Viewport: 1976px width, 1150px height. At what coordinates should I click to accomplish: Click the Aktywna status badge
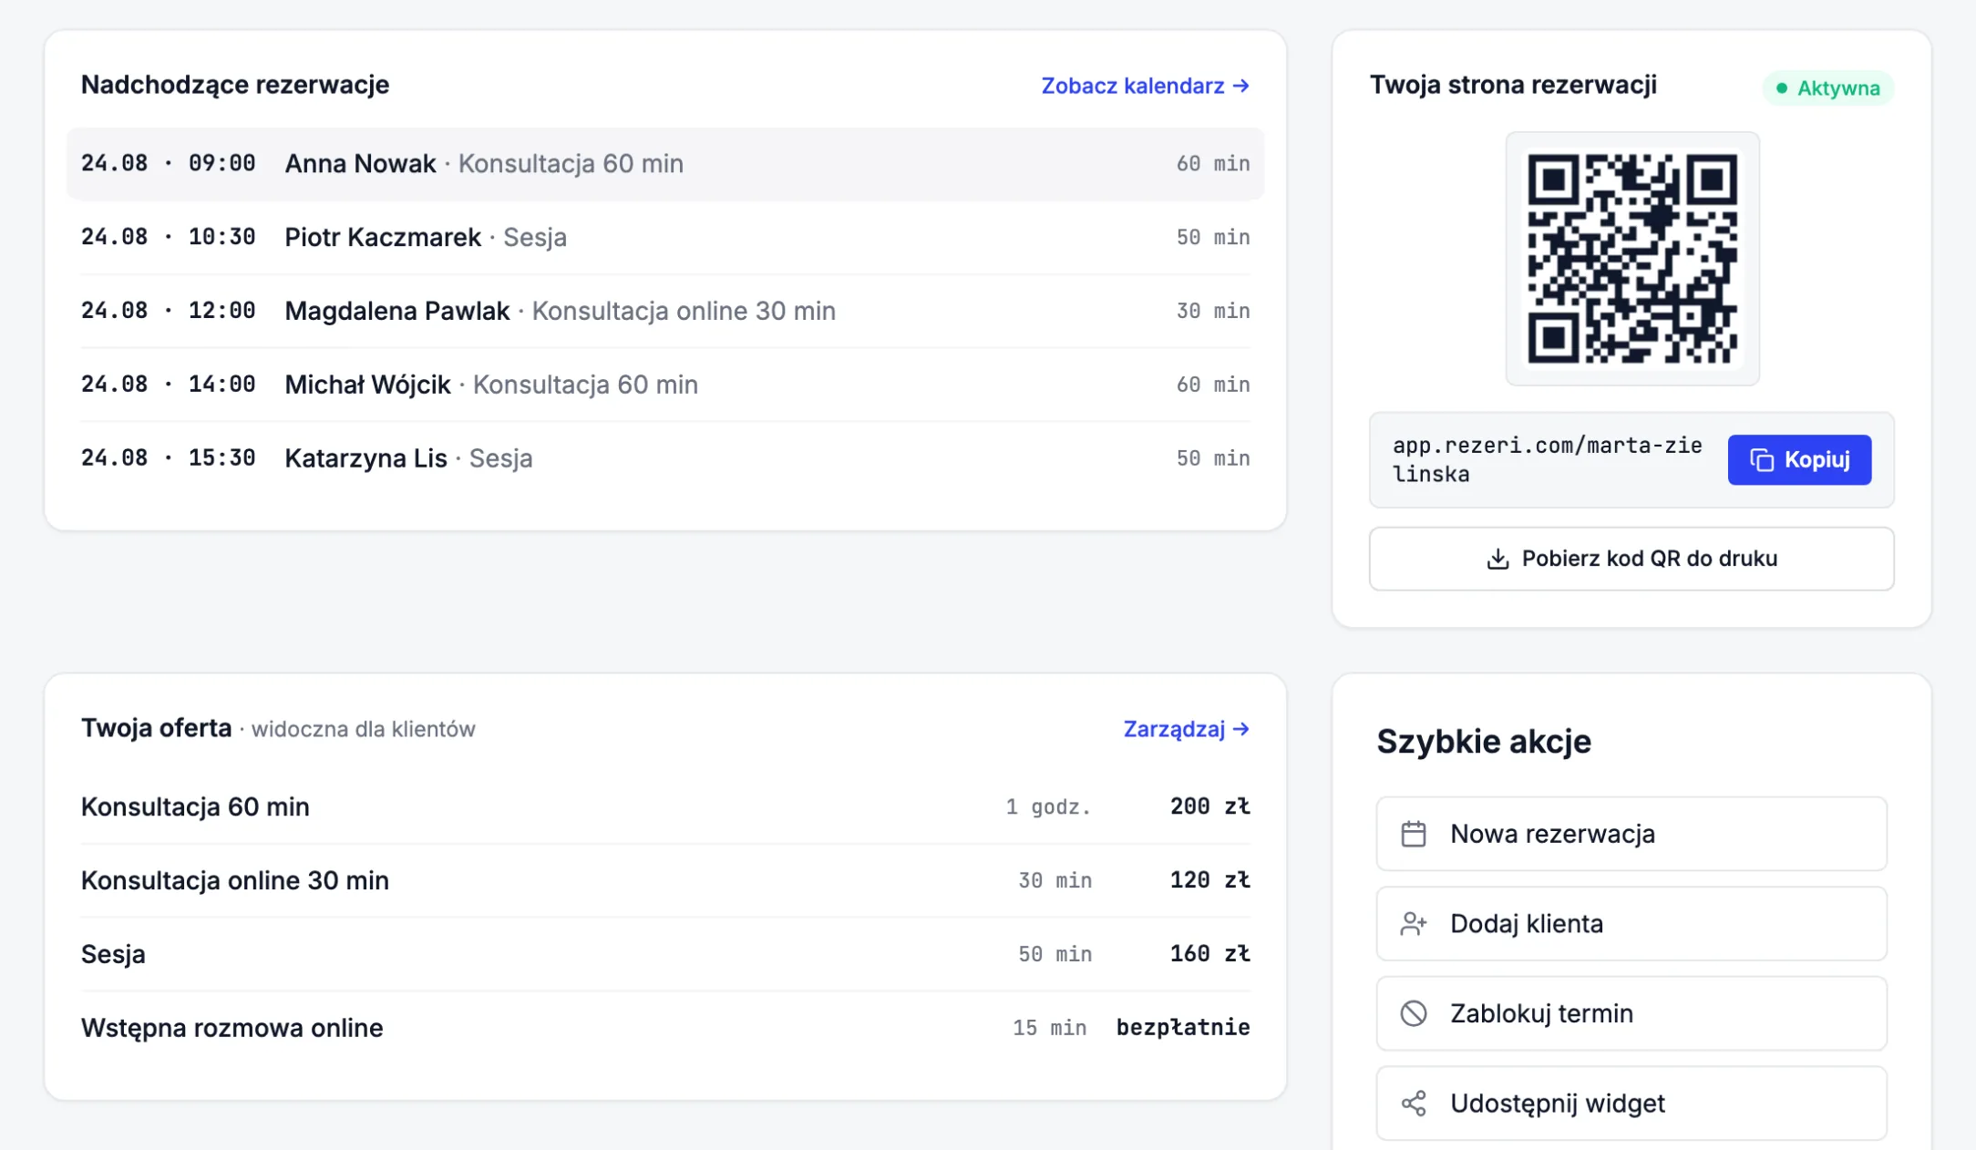(x=1827, y=88)
